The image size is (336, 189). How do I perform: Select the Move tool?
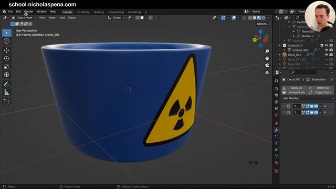pyautogui.click(x=7, y=50)
